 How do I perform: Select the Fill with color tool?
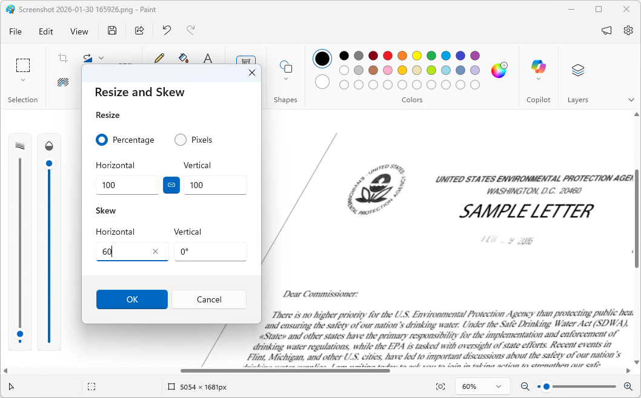click(x=184, y=58)
